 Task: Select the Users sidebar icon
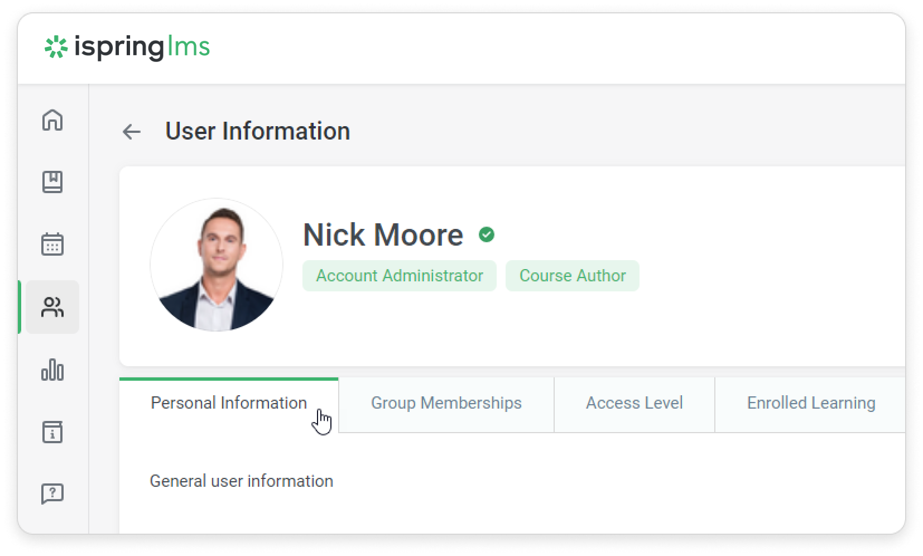click(52, 307)
